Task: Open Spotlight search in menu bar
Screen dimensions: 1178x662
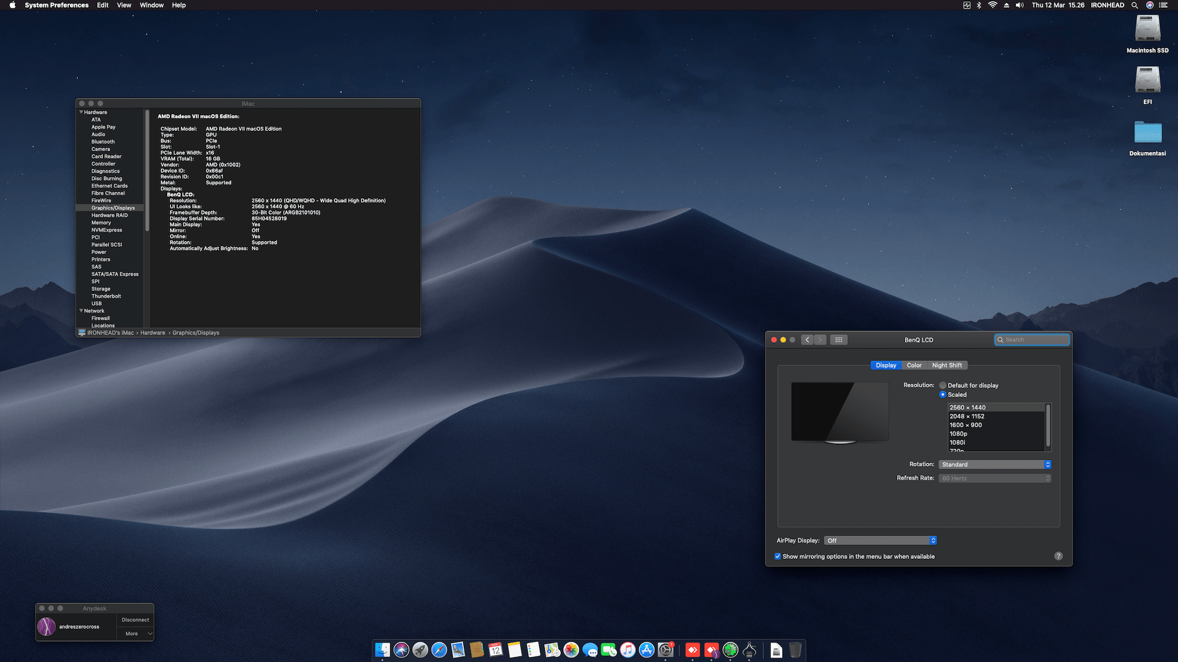Action: click(x=1135, y=5)
